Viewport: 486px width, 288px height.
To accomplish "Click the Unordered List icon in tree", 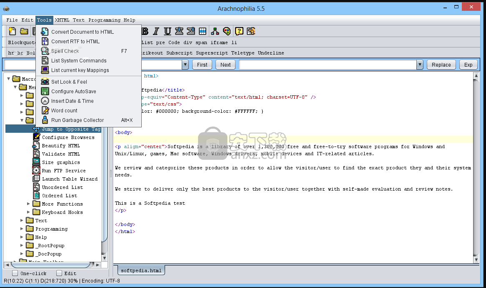I will point(36,187).
